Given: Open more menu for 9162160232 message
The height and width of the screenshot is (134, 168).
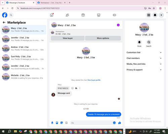Looking at the screenshot, I should pos(80,88).
